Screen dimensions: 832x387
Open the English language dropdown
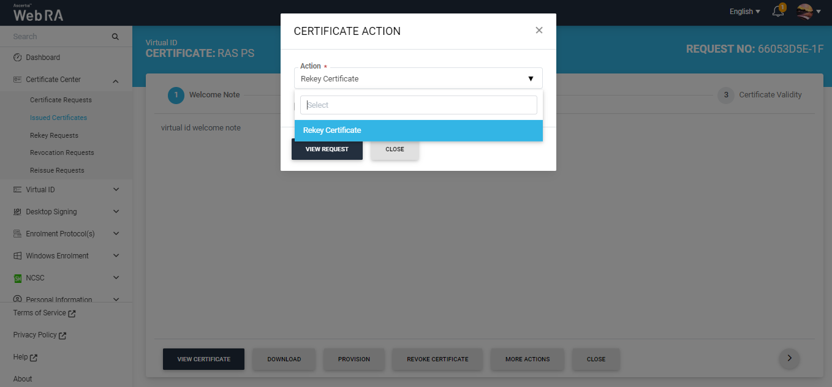(x=744, y=12)
